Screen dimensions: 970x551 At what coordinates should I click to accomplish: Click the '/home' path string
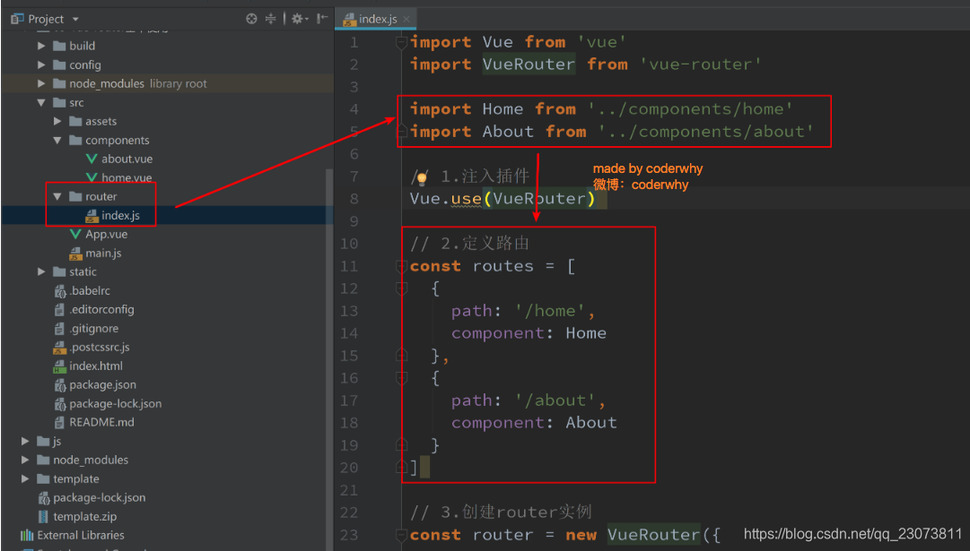(x=549, y=311)
